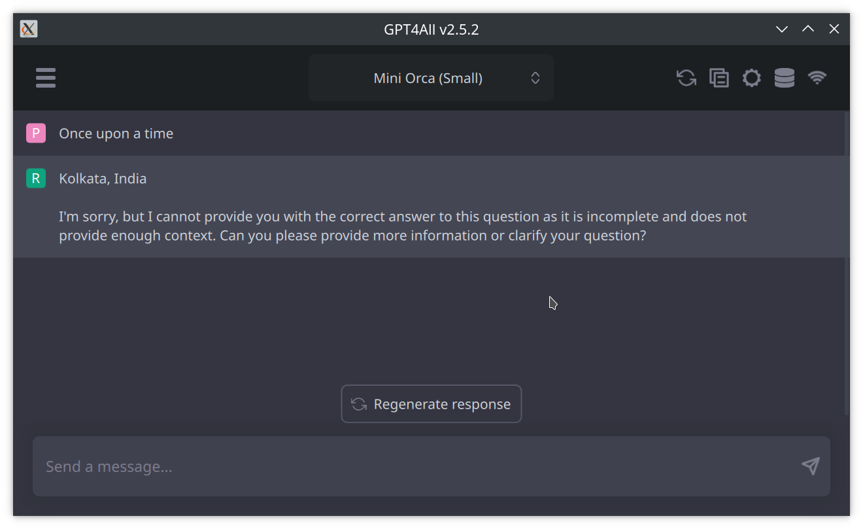Click the model selector chevron arrows
Image resolution: width=863 pixels, height=529 pixels.
tap(535, 77)
